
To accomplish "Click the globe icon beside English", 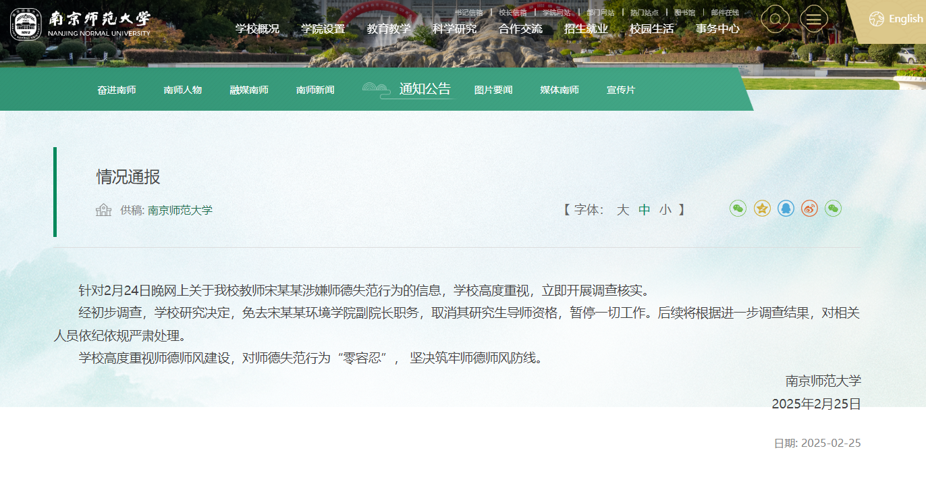I will click(877, 19).
